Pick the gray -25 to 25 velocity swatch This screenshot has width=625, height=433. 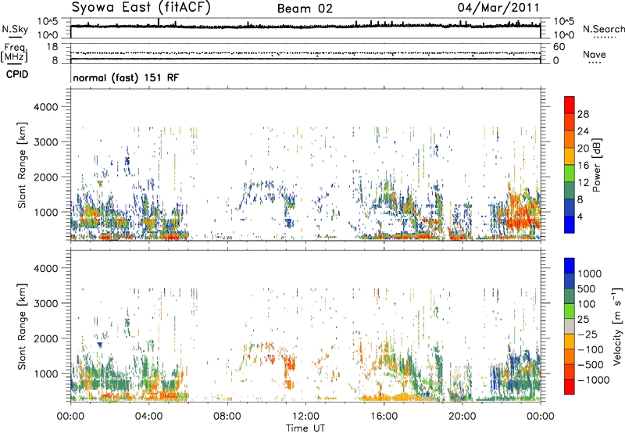point(570,327)
